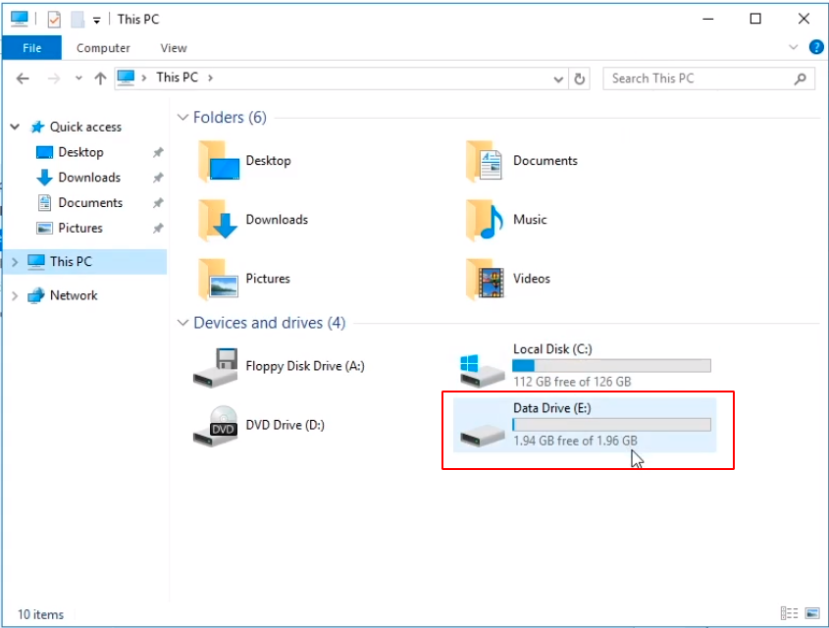Click the Help question mark icon
Screen dimensions: 829x628
815,47
